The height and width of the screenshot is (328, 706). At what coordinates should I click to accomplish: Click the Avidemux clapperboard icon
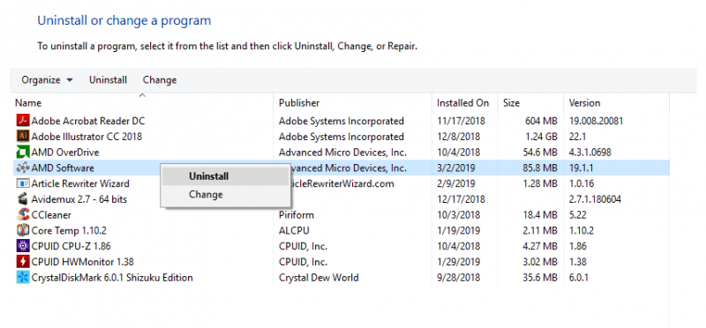[x=23, y=199]
